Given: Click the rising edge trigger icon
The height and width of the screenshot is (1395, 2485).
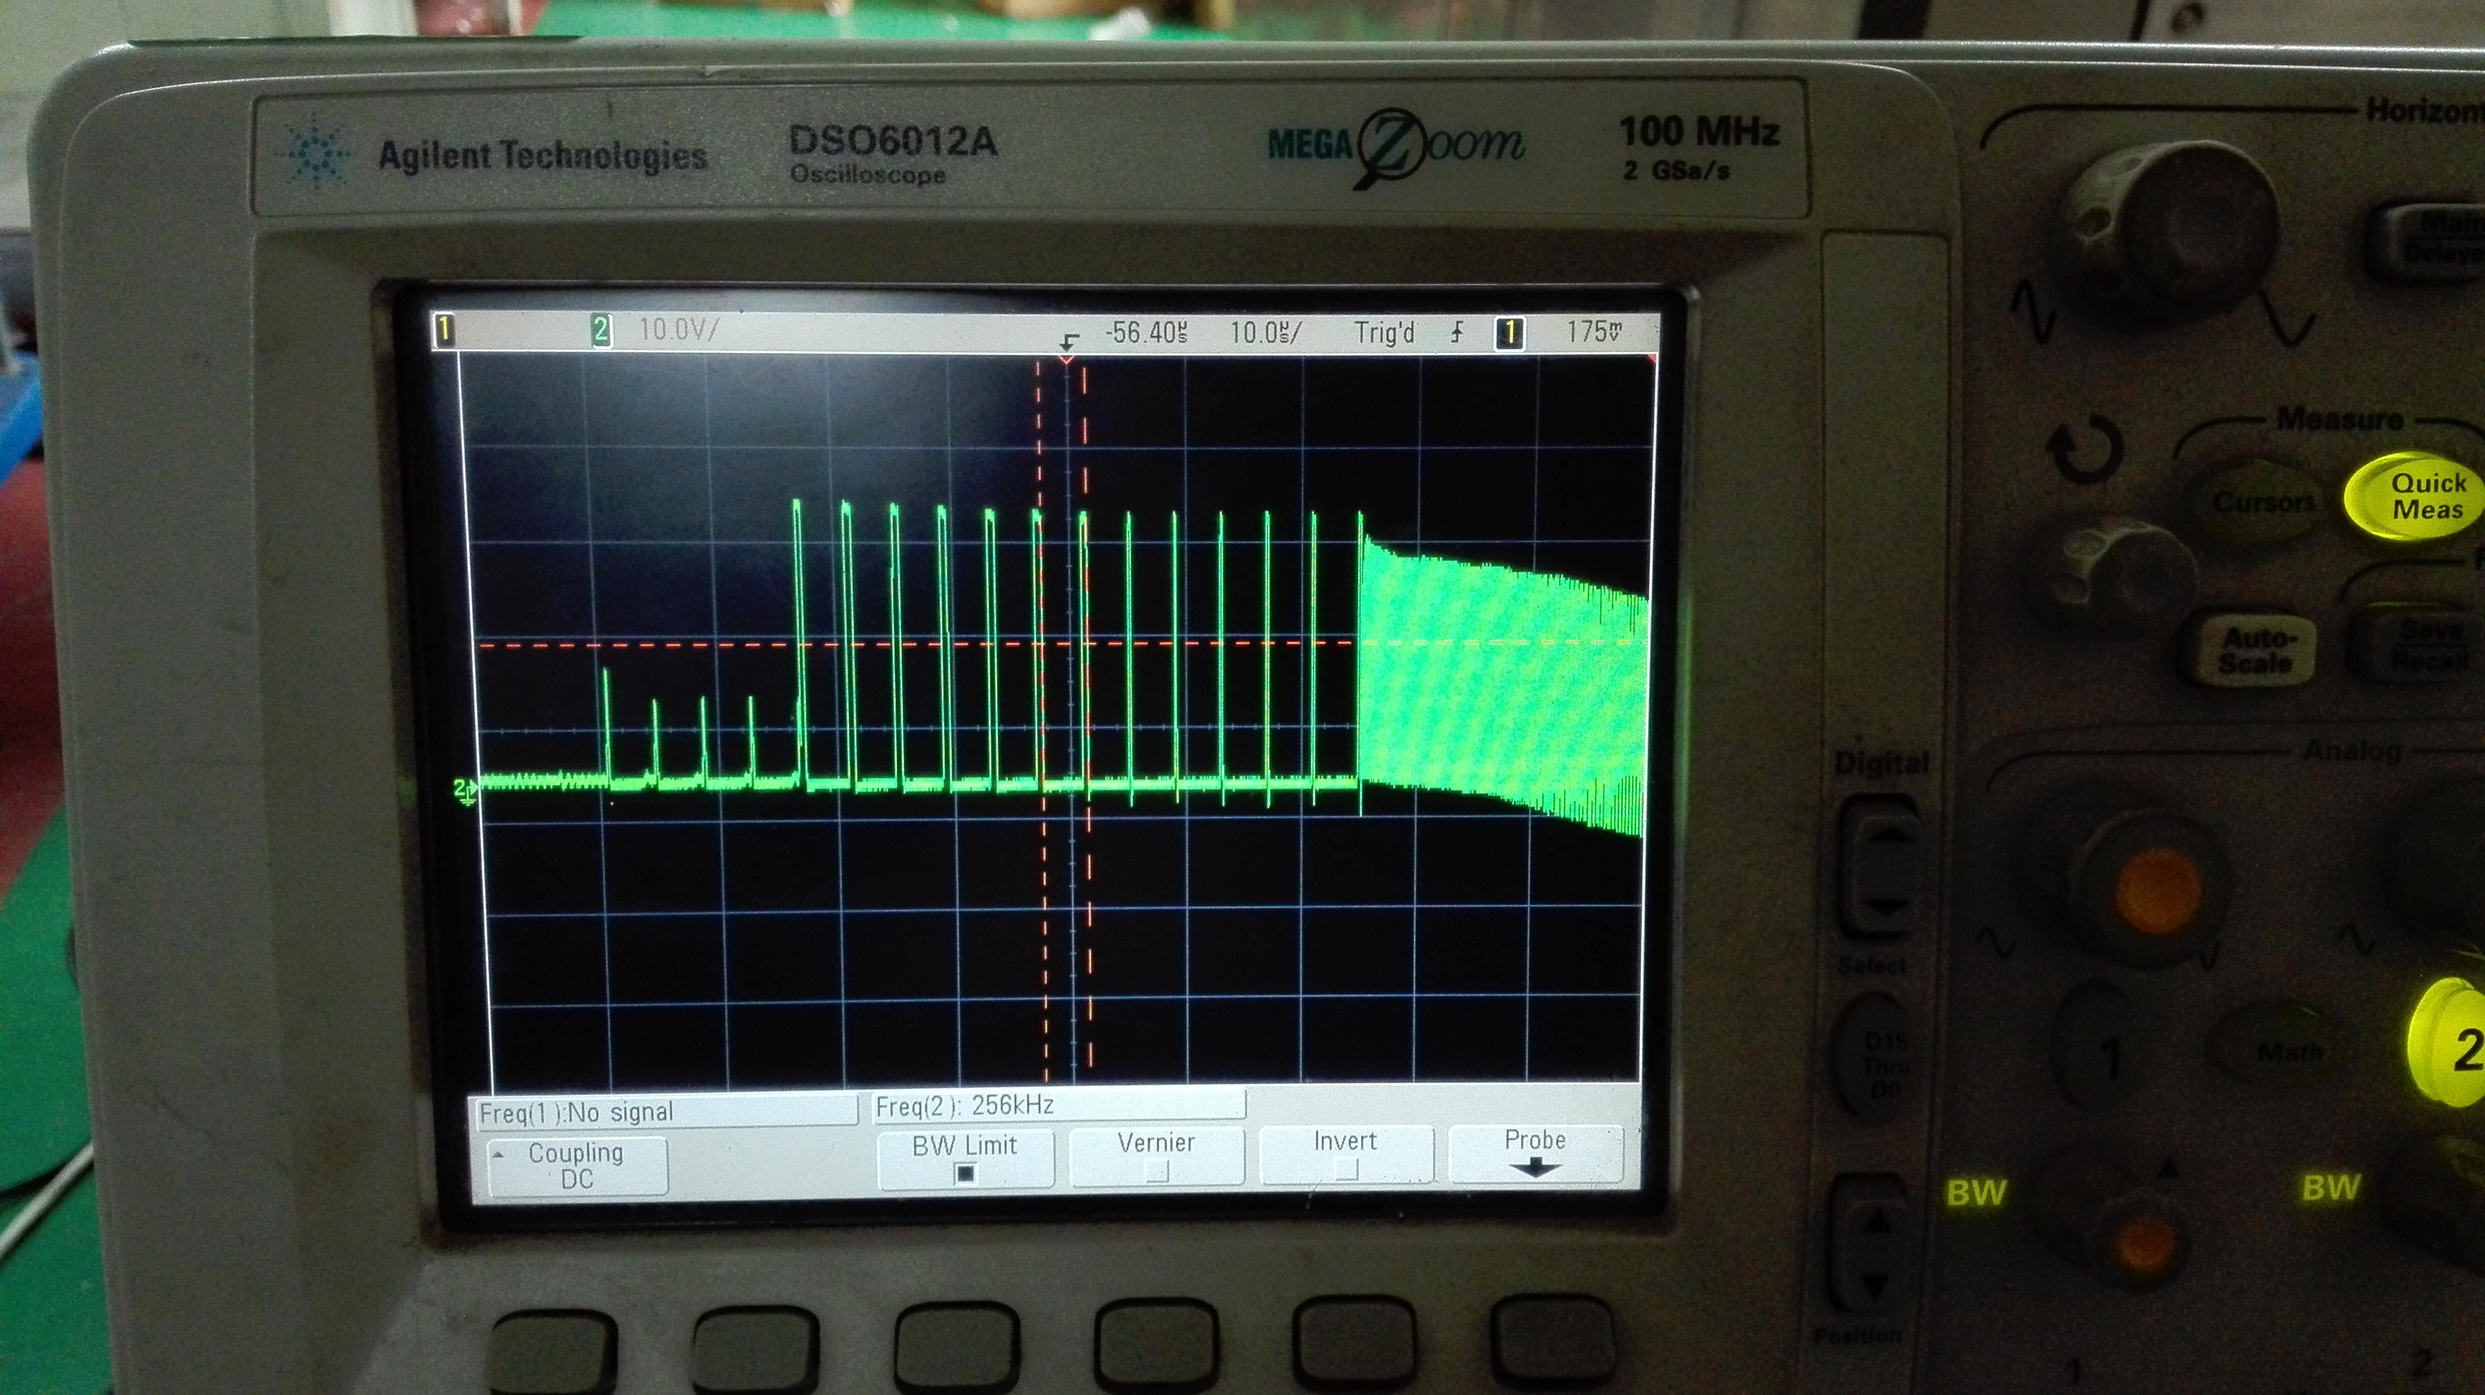Looking at the screenshot, I should pos(1457,334).
